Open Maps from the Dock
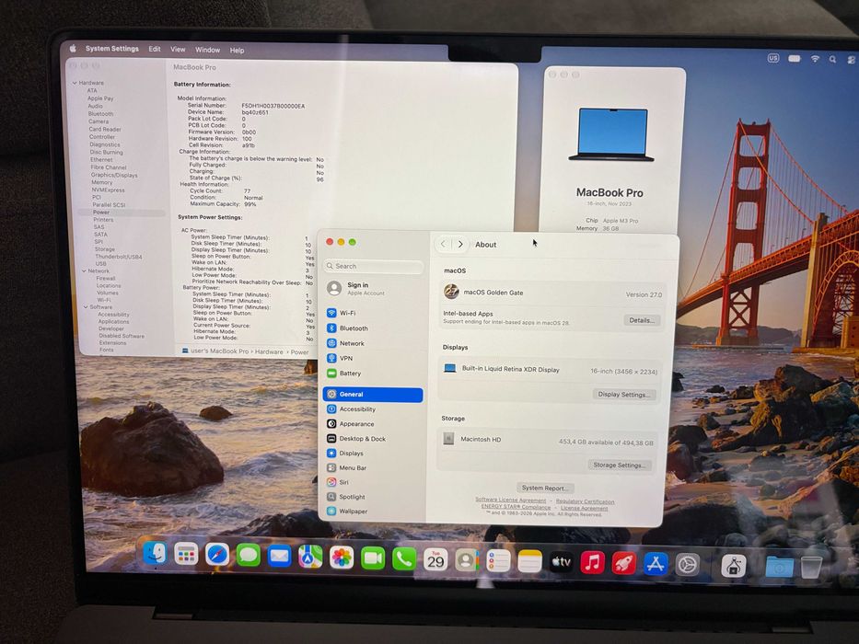Screen dimensions: 859x644 coord(310,558)
